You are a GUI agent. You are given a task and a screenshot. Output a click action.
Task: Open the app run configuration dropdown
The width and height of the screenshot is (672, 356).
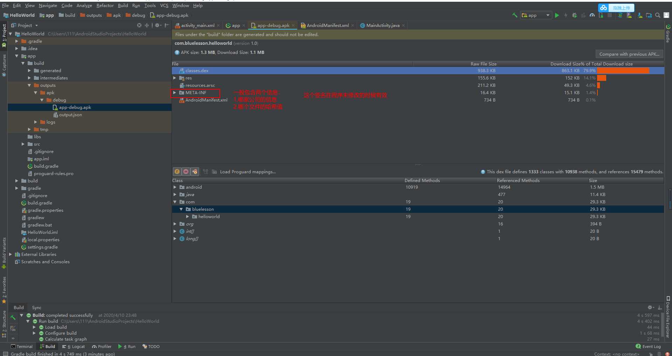pos(535,15)
